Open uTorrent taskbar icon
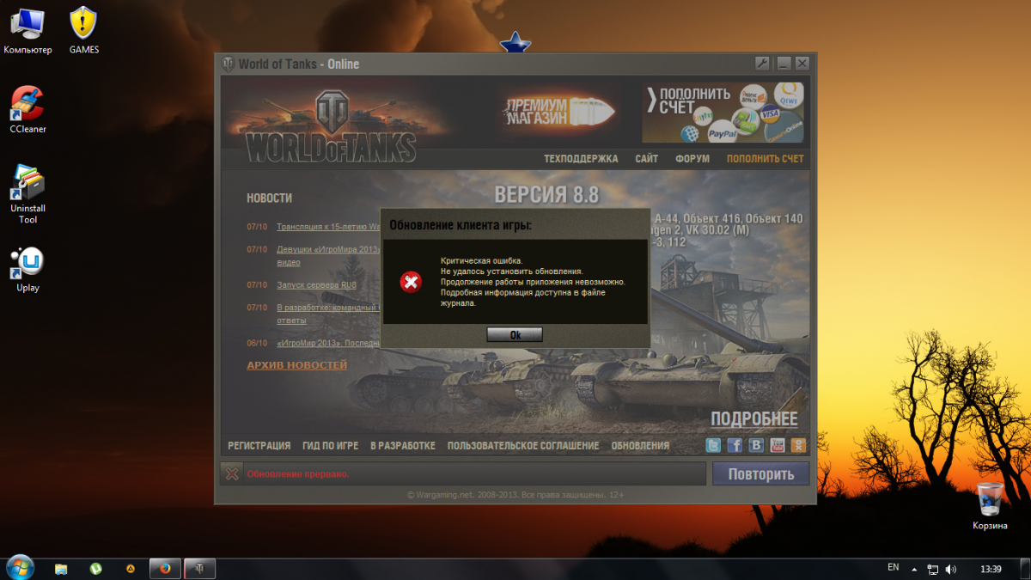This screenshot has height=580, width=1031. 96,568
